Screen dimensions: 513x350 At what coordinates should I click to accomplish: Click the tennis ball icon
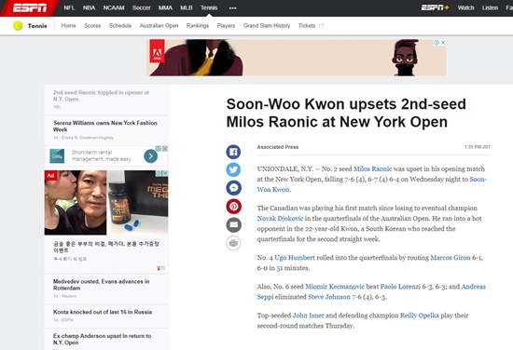18,25
